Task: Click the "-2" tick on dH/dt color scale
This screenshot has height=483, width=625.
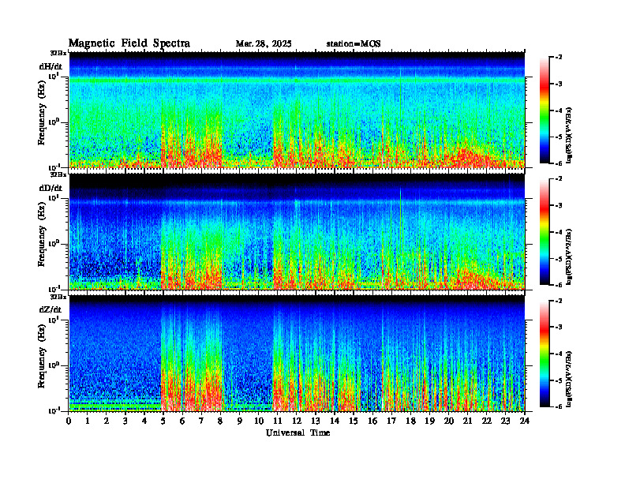Action: (x=559, y=58)
